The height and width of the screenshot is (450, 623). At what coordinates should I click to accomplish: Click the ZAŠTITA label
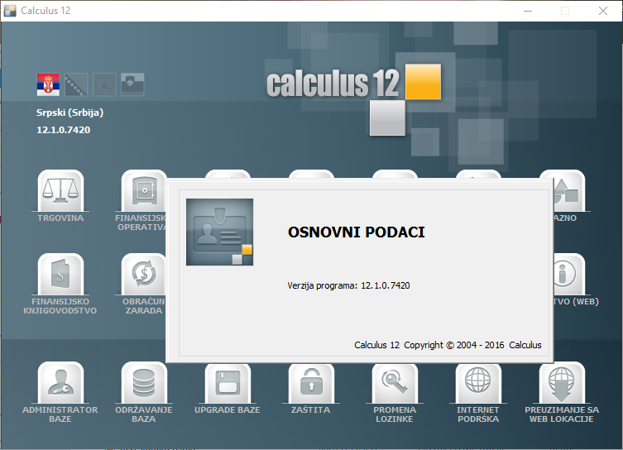tap(311, 410)
